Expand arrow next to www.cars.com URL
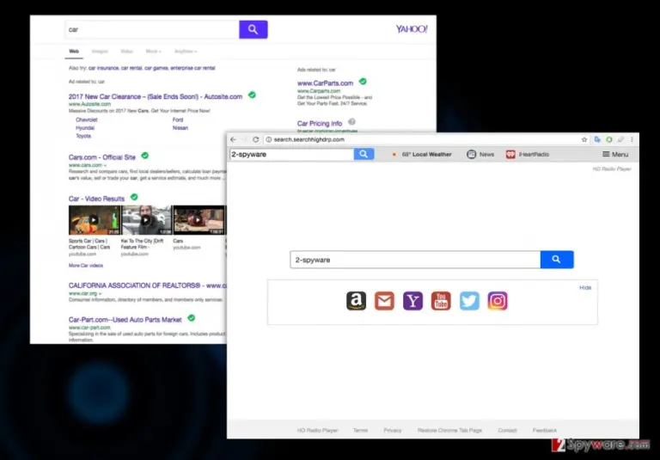 (105, 166)
